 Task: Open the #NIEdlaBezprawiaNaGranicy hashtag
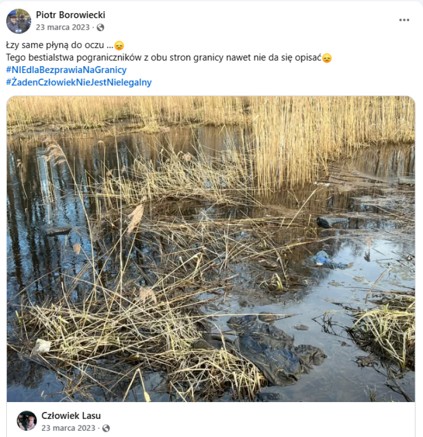click(x=66, y=70)
